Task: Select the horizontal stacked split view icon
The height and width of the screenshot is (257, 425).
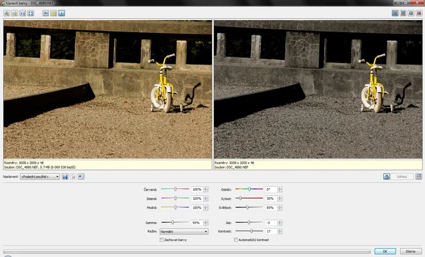Action: point(403,14)
